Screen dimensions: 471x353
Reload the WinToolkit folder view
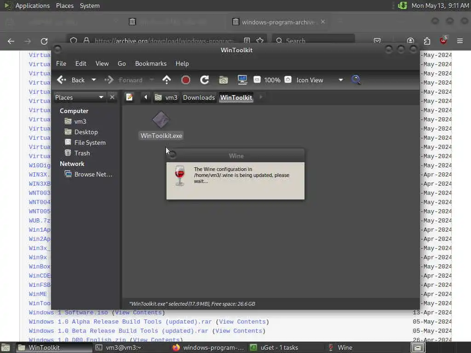[x=205, y=80]
